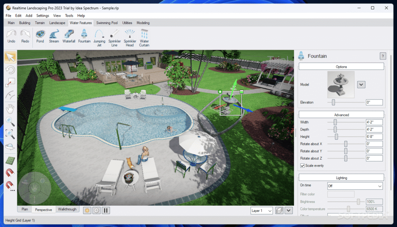The width and height of the screenshot is (397, 227).
Task: Activate the hand pan tool
Action: pos(10,108)
